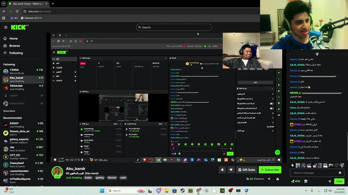Open Classybeef recommended channel

(23, 165)
